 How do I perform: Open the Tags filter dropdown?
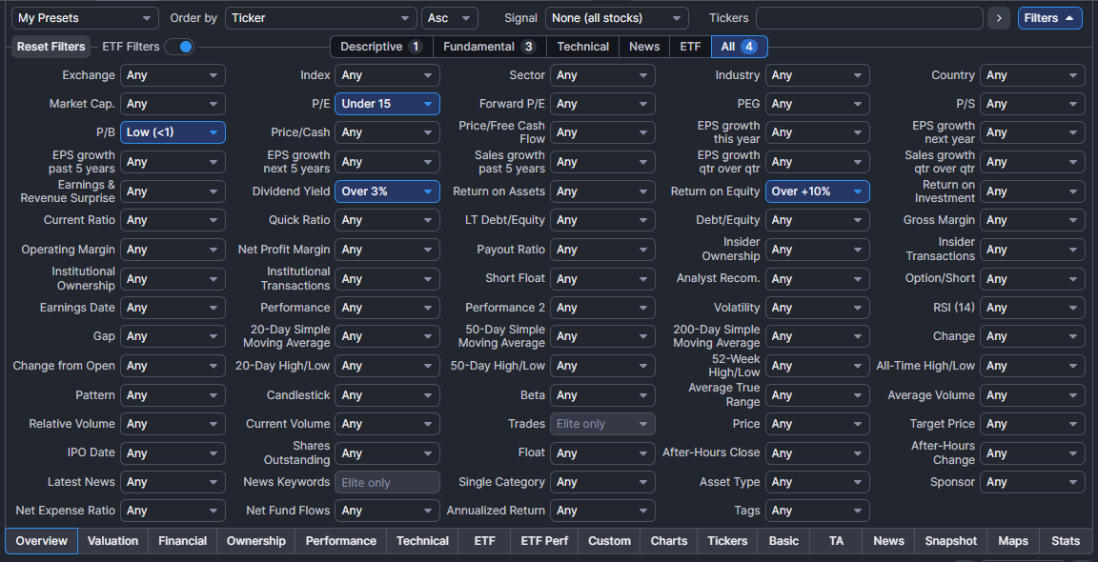pyautogui.click(x=818, y=511)
